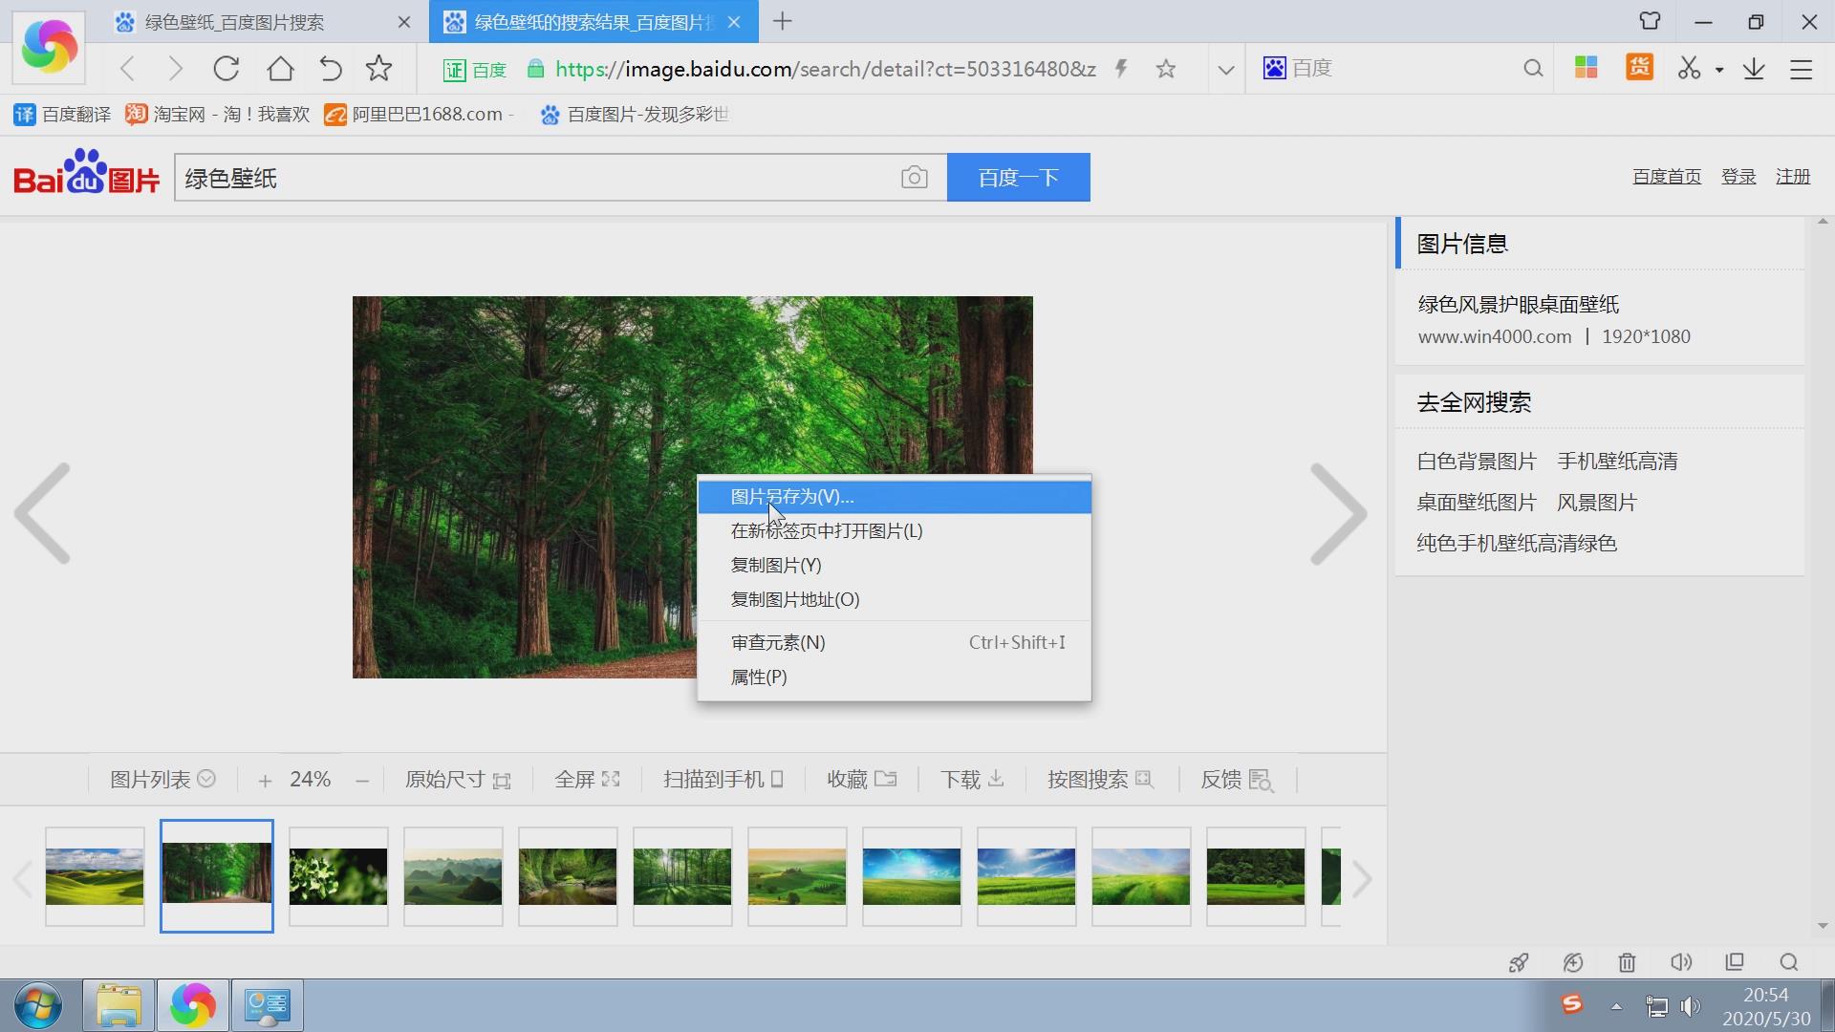Open the screenshot/scissors tool in the toolbar
1835x1032 pixels.
1689,68
